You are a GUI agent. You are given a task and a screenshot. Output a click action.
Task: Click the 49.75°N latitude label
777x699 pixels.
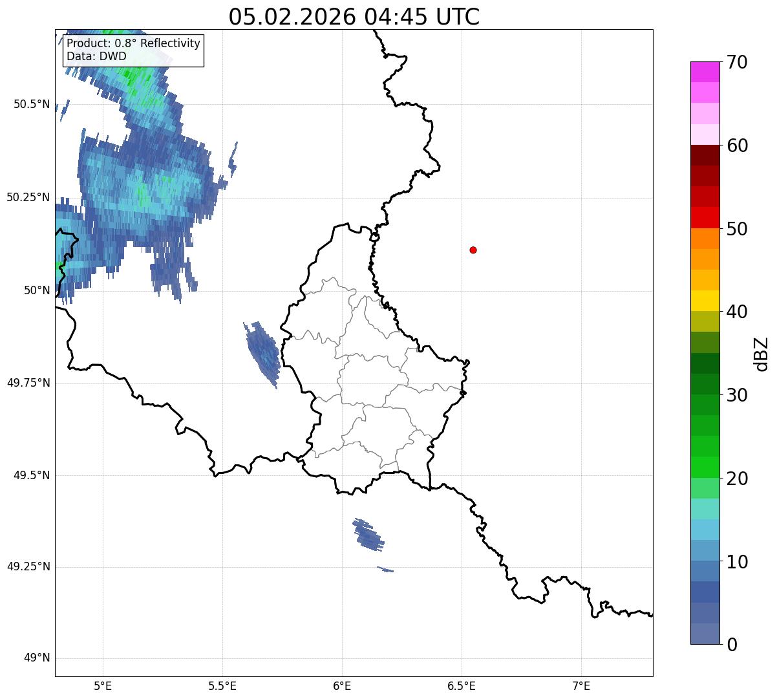pos(28,383)
